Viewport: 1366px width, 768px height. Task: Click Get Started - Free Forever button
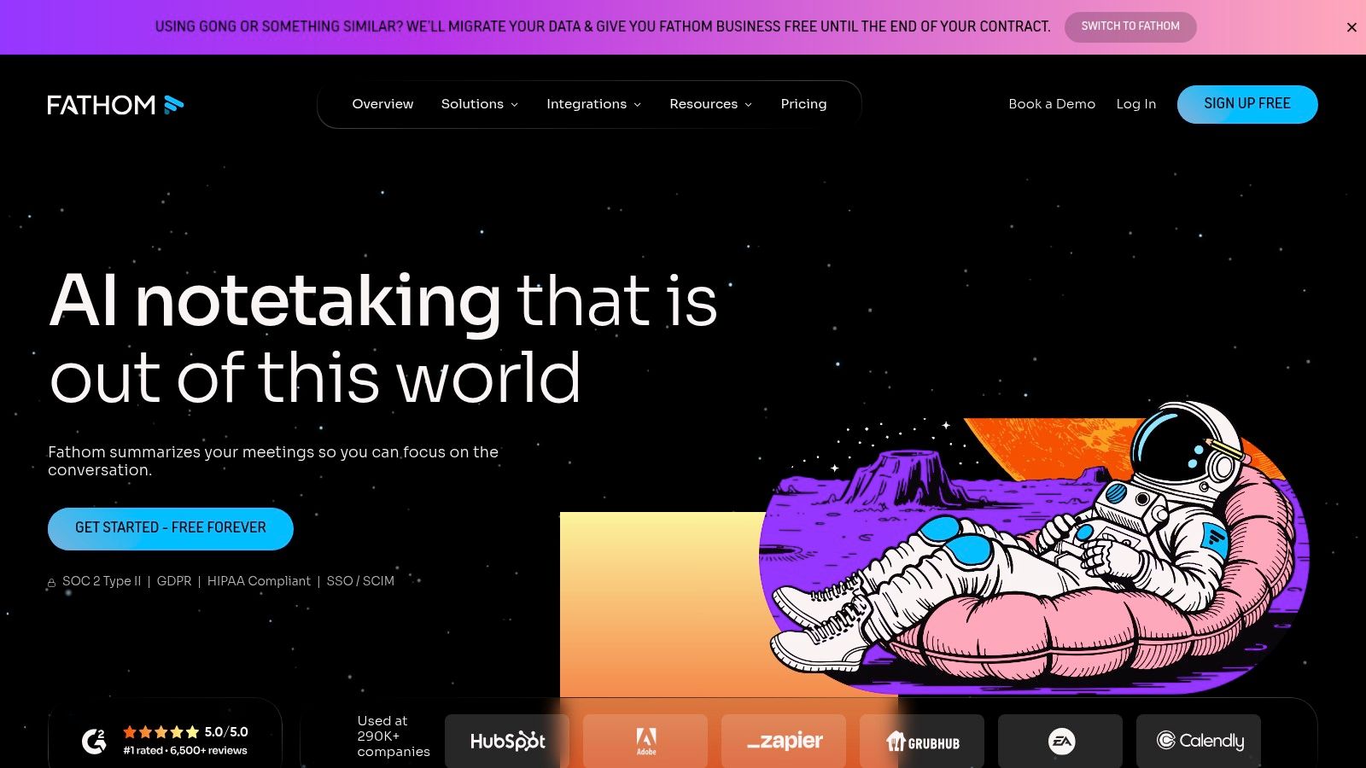(171, 528)
